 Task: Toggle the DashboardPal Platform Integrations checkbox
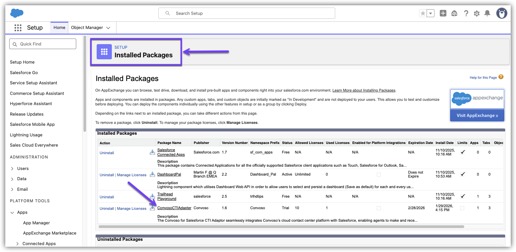(378, 174)
